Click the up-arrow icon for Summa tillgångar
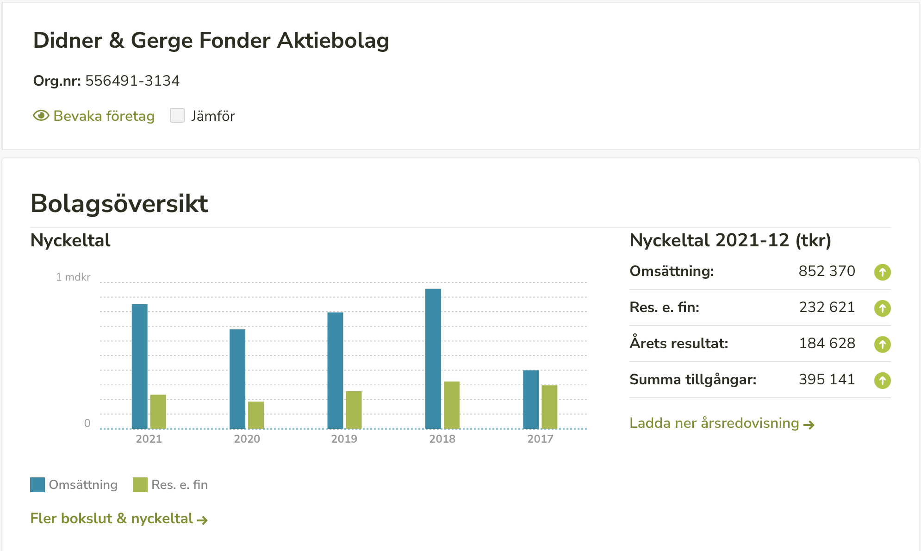The image size is (921, 551). (x=882, y=380)
